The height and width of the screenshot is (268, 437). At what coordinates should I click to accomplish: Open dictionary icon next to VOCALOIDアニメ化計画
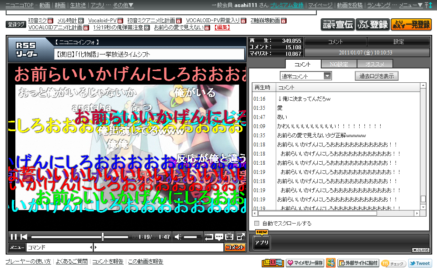[x=86, y=27]
